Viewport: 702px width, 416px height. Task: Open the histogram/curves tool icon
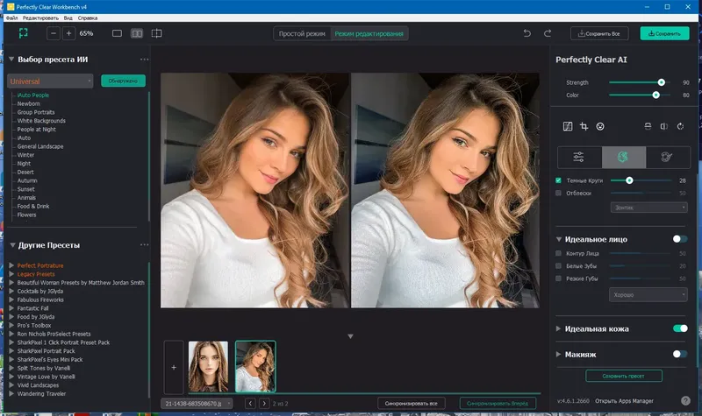(x=567, y=126)
